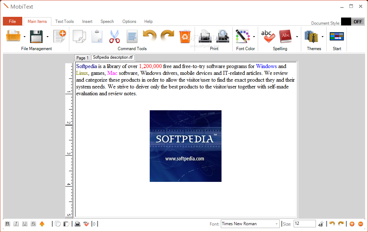Click the word Windows in blue text
Viewport: 368px width, 232px height.
(266, 66)
